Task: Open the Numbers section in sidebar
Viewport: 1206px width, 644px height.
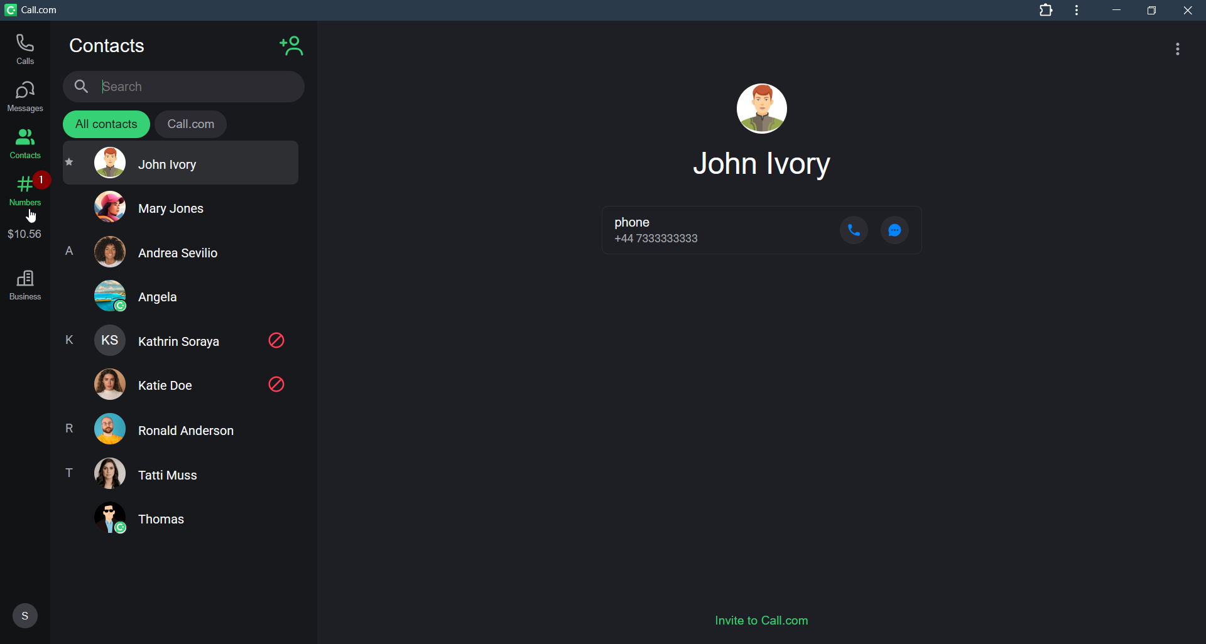Action: click(x=25, y=191)
